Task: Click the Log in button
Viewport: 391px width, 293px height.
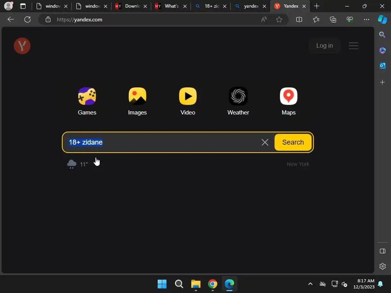Action: (325, 46)
